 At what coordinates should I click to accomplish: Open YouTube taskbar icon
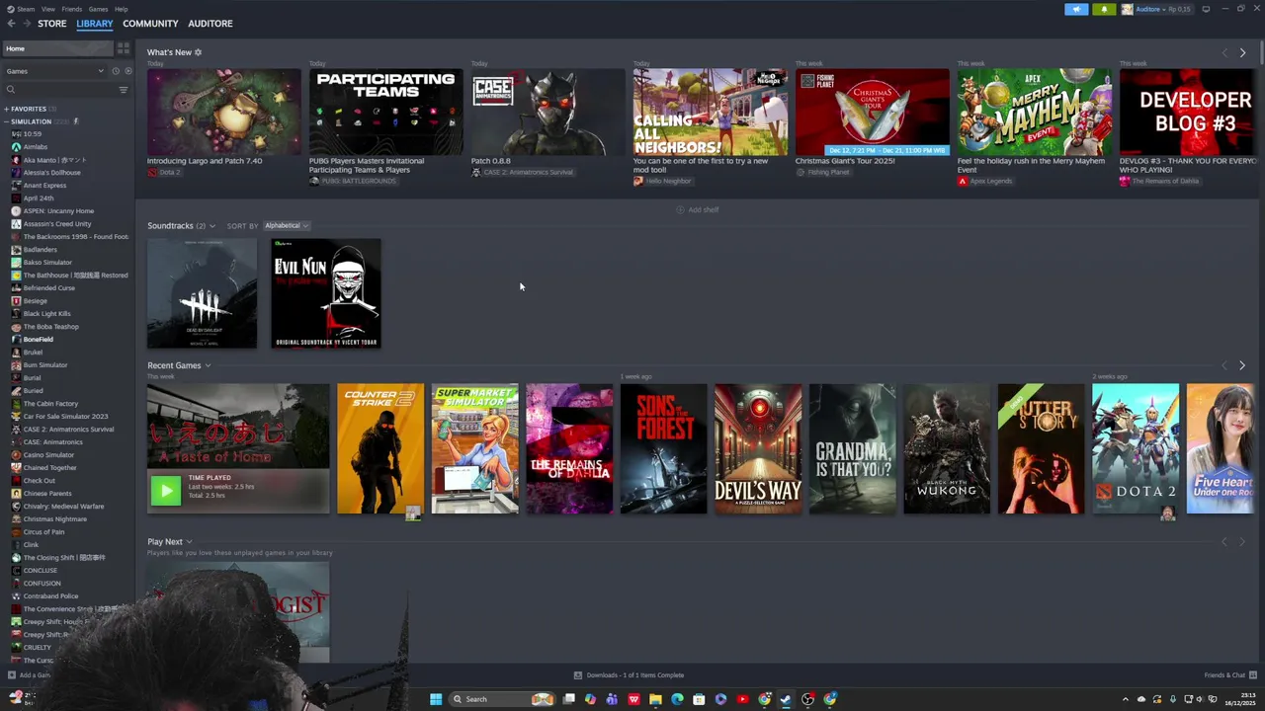pos(742,699)
